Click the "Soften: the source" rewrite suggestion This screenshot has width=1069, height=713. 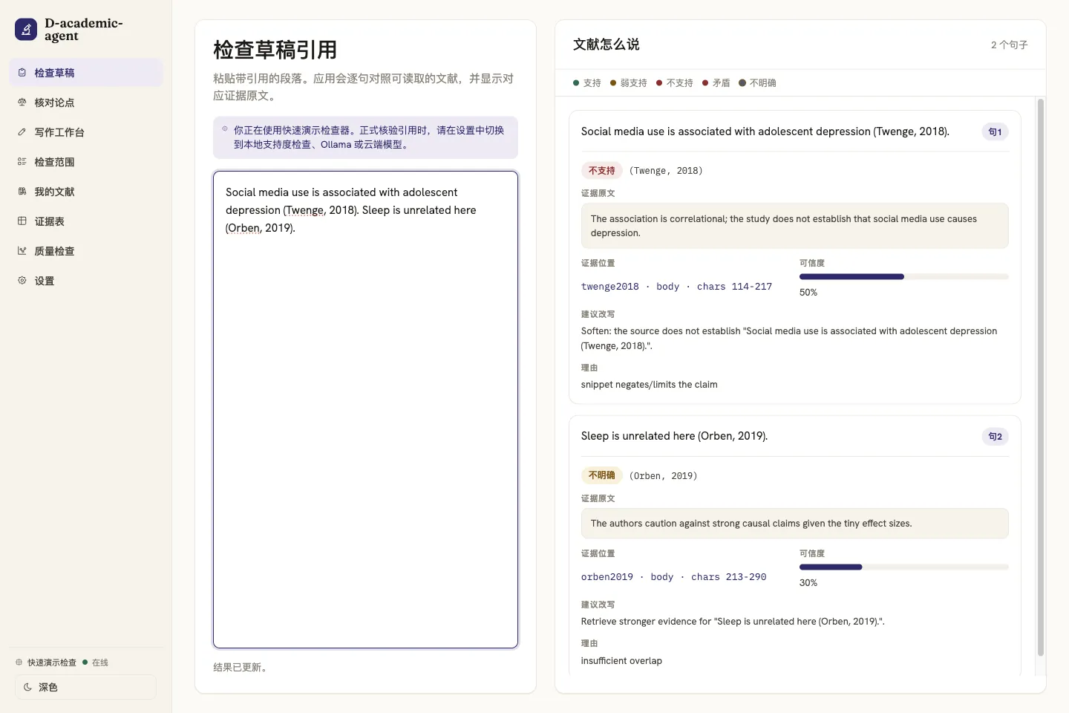point(789,339)
